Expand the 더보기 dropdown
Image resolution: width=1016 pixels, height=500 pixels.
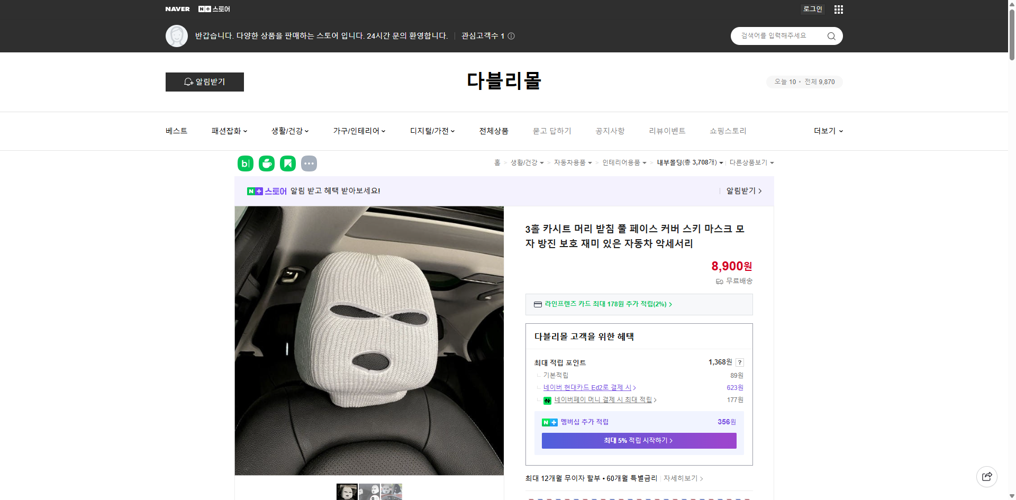pyautogui.click(x=828, y=131)
